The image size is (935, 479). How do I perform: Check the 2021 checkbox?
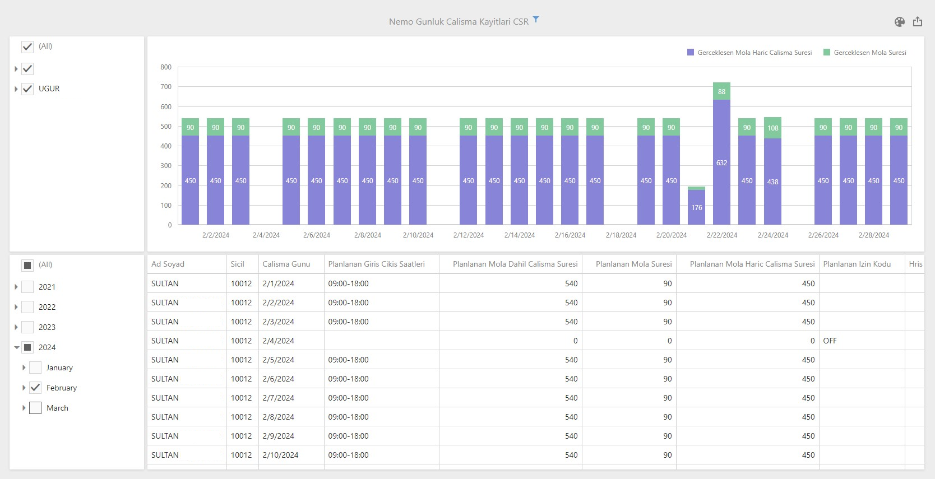[x=27, y=287]
